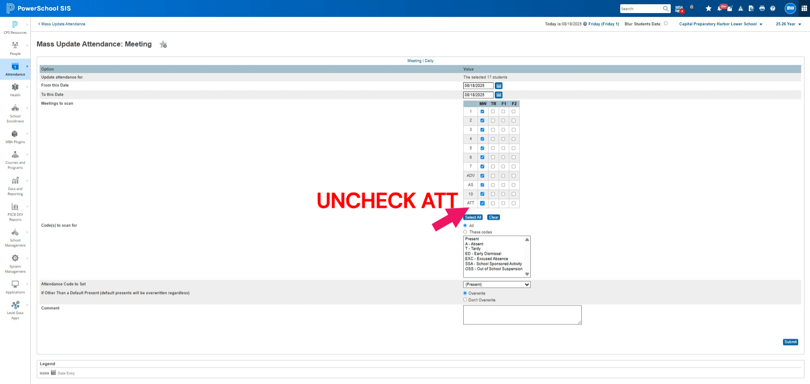Viewport: 810px width, 384px height.
Task: Check period 2 TR checkbox
Action: coord(493,121)
